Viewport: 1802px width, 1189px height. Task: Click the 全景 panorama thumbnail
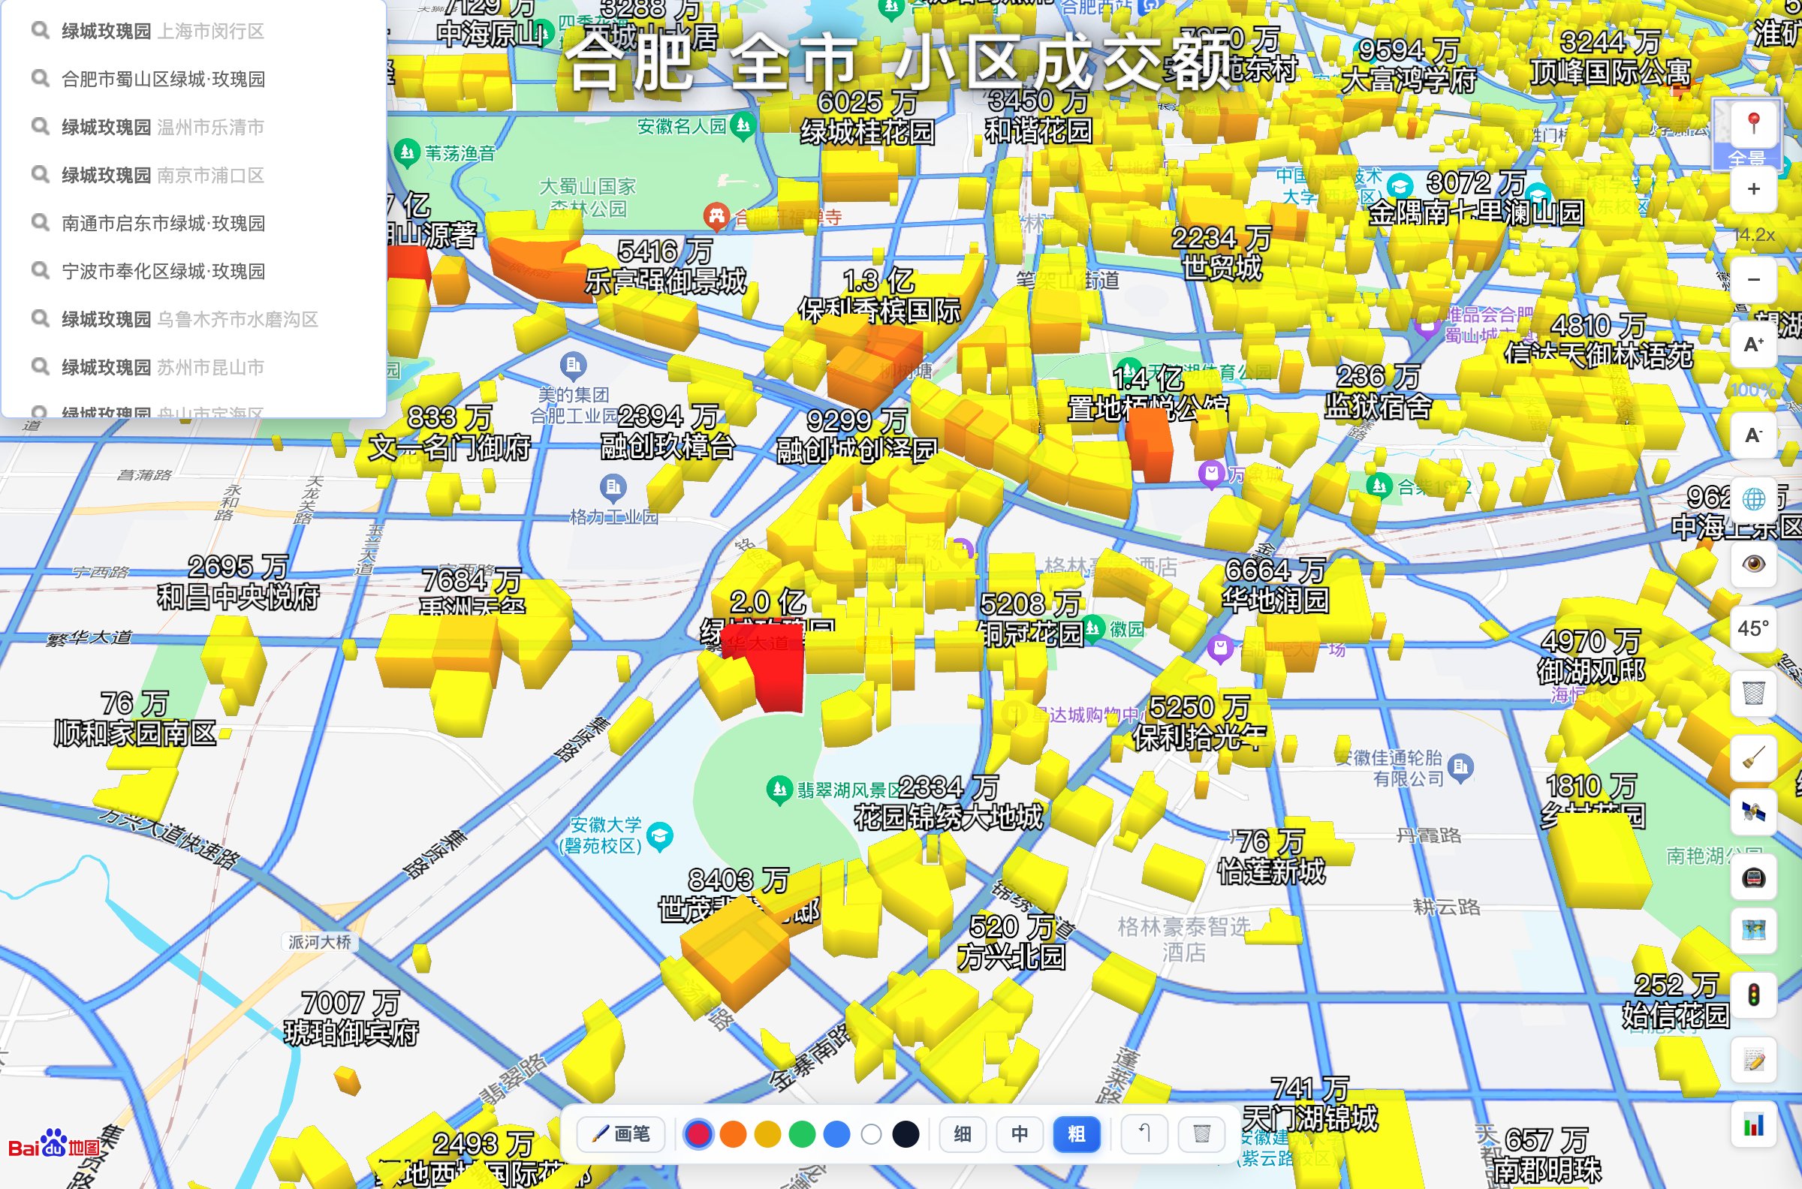(x=1722, y=134)
